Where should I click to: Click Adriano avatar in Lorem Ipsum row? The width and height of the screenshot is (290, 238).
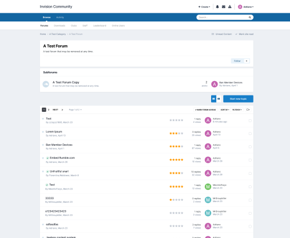[208, 134]
